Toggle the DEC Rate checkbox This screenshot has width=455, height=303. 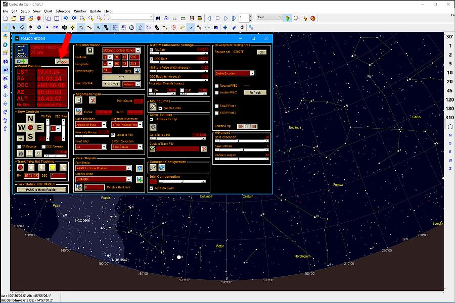coord(152,59)
